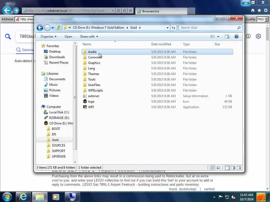
Task: Show hidden system tray icons
Action: (x=214, y=197)
